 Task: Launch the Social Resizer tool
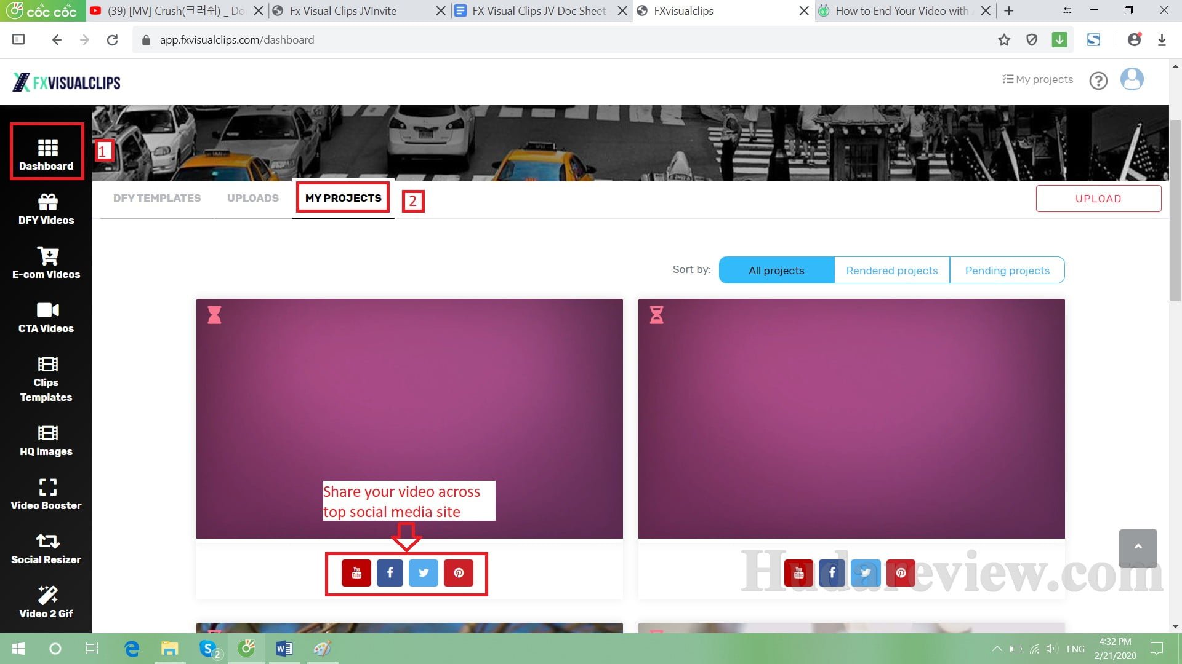tap(46, 548)
